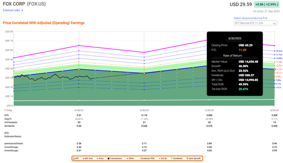The image size is (283, 163).
Task: Toggle the green Dividends legend icon
Action: pos(172,159)
